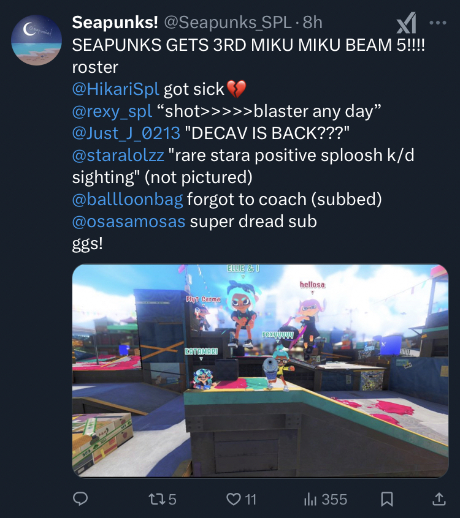Open the three-dot more options menu
Screen dimensions: 460x518
(x=438, y=23)
